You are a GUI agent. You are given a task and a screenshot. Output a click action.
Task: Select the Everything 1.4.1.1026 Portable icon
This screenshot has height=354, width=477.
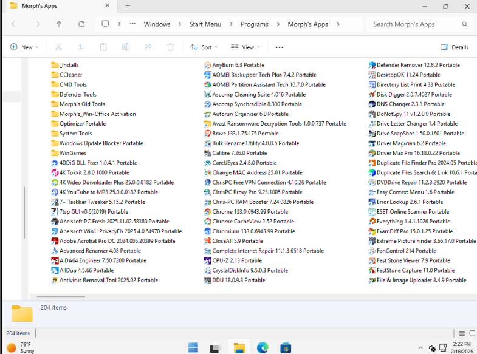click(372, 222)
